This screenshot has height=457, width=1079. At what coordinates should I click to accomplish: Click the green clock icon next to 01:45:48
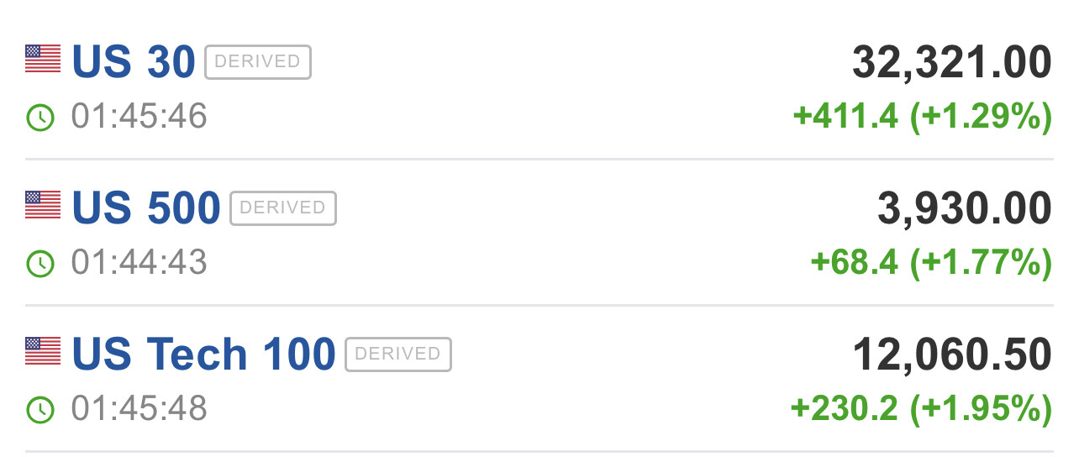click(40, 410)
